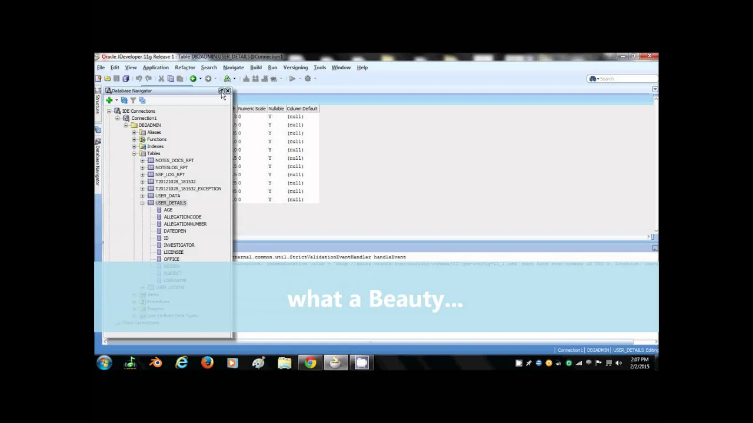Select the NOTESLOG_RPT table
This screenshot has width=753, height=423.
[172, 167]
